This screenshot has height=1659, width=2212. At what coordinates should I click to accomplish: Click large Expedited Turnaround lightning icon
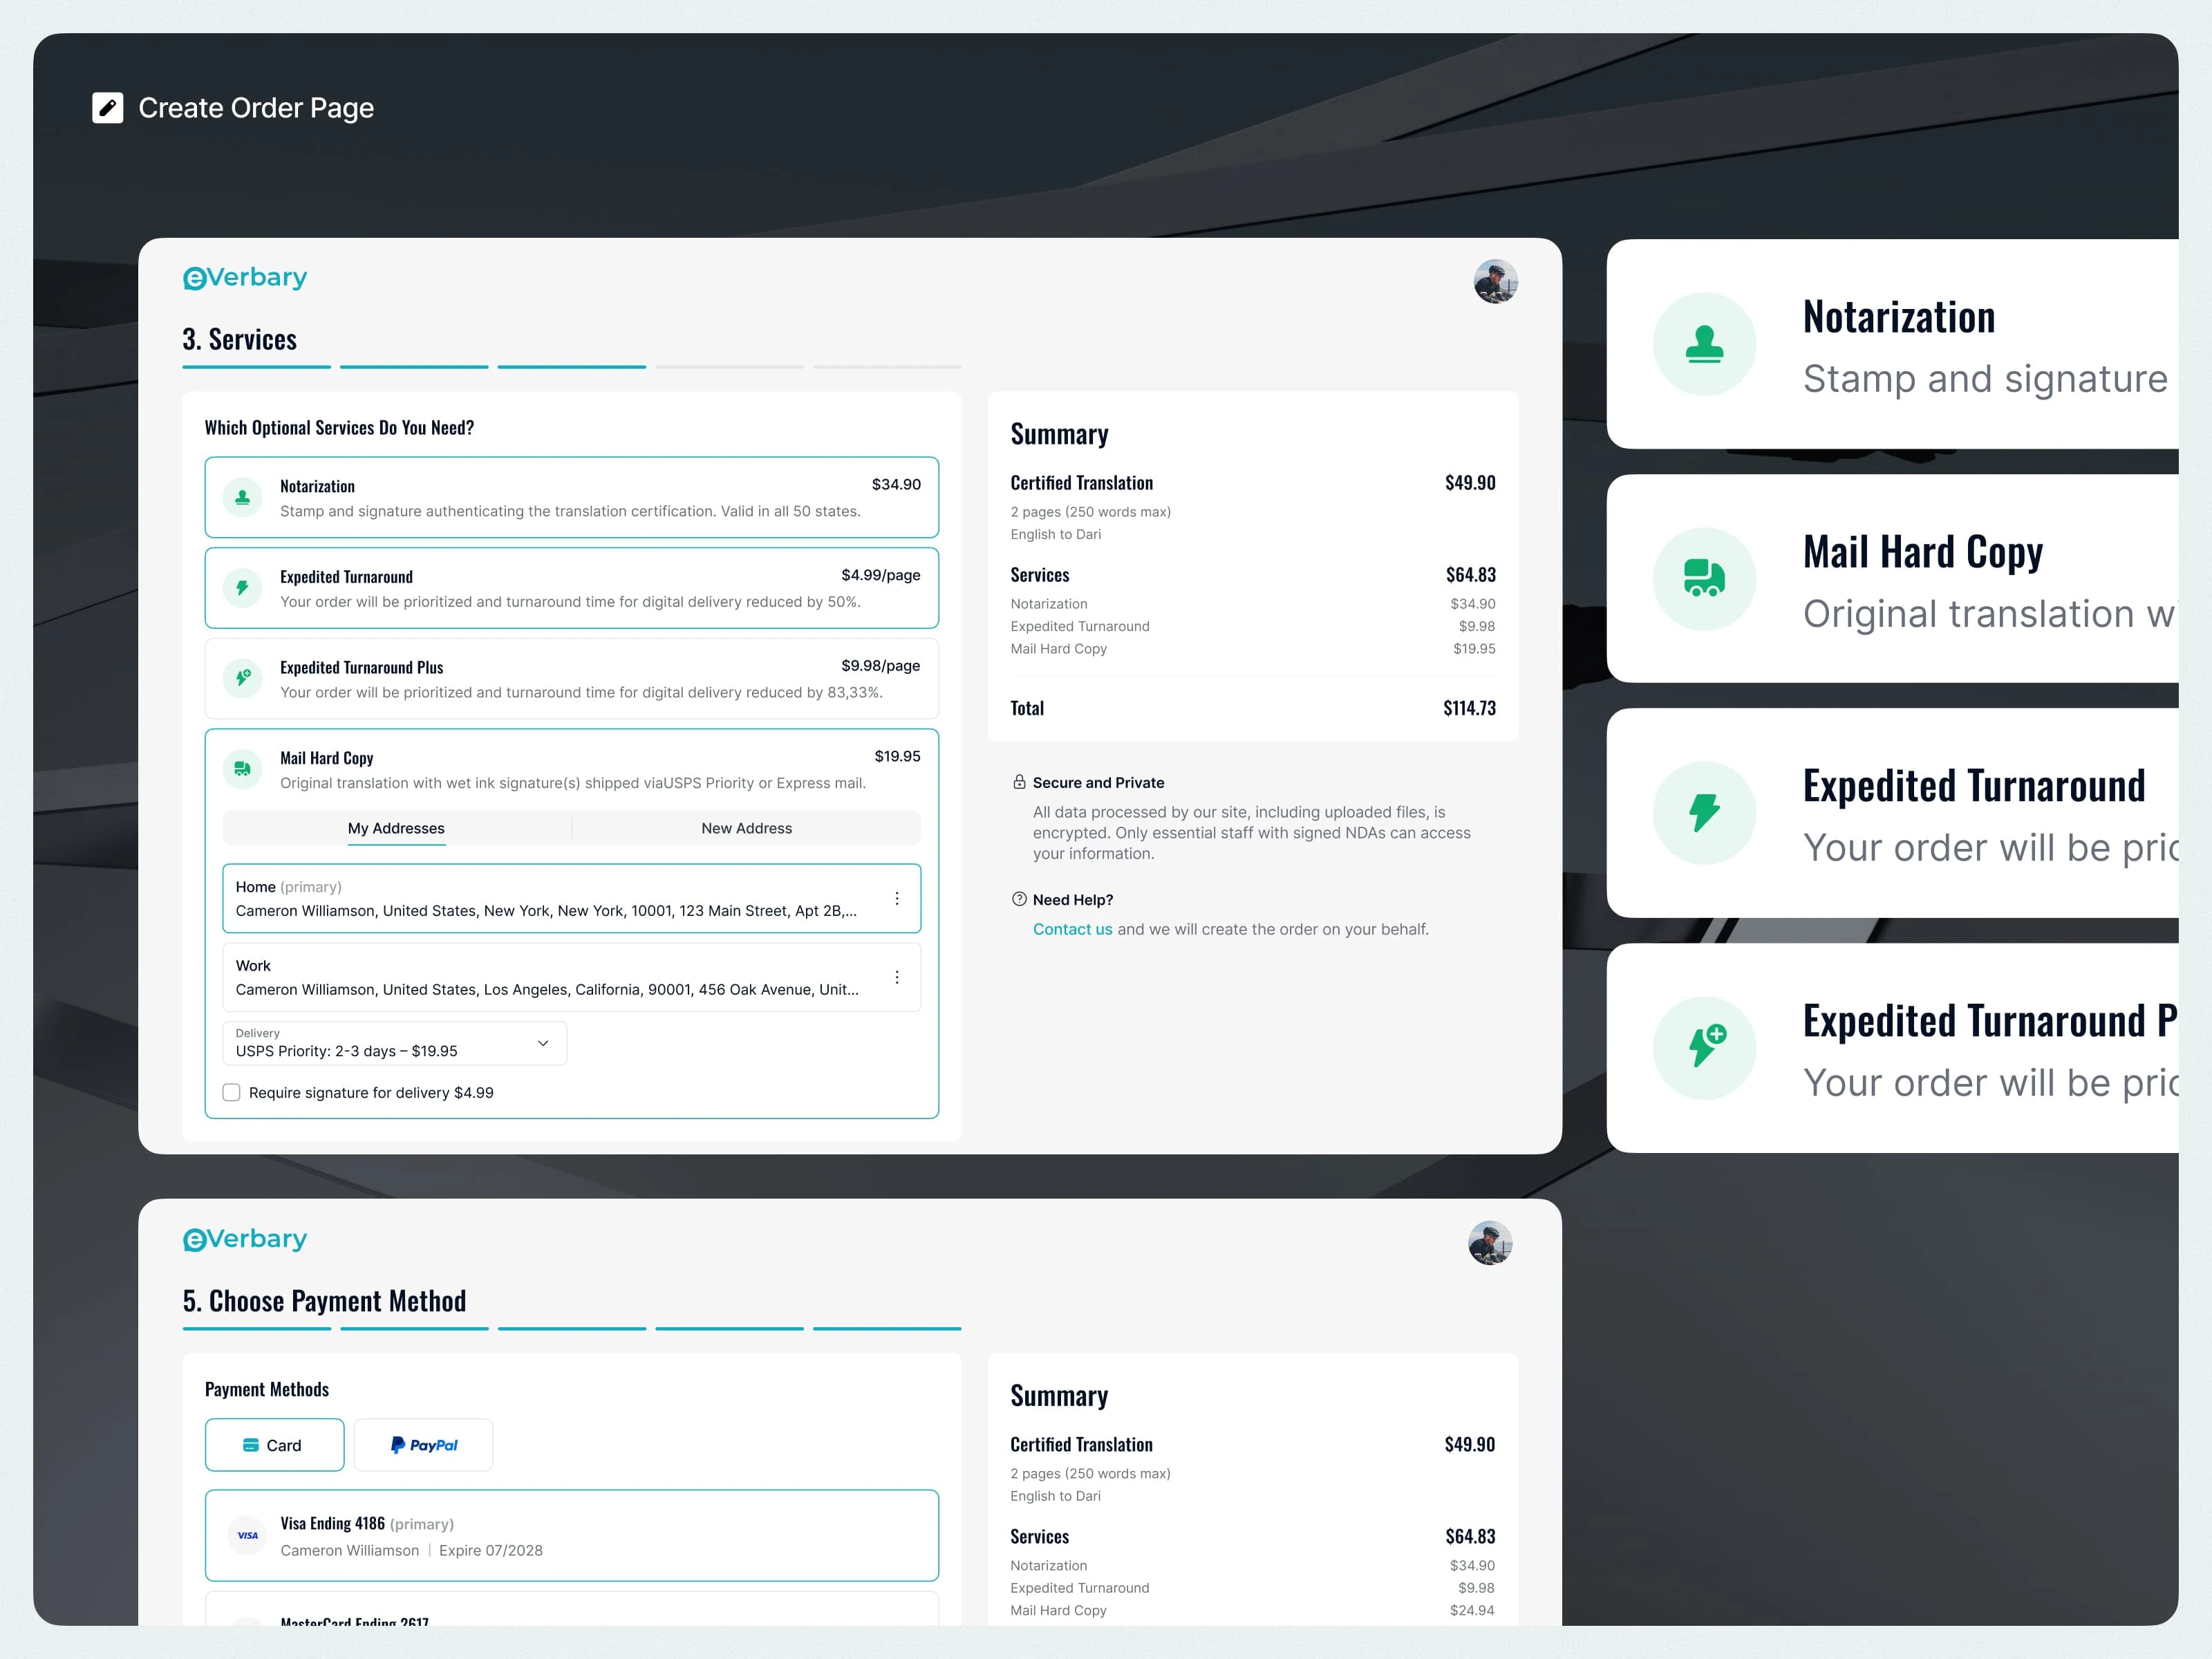1704,813
